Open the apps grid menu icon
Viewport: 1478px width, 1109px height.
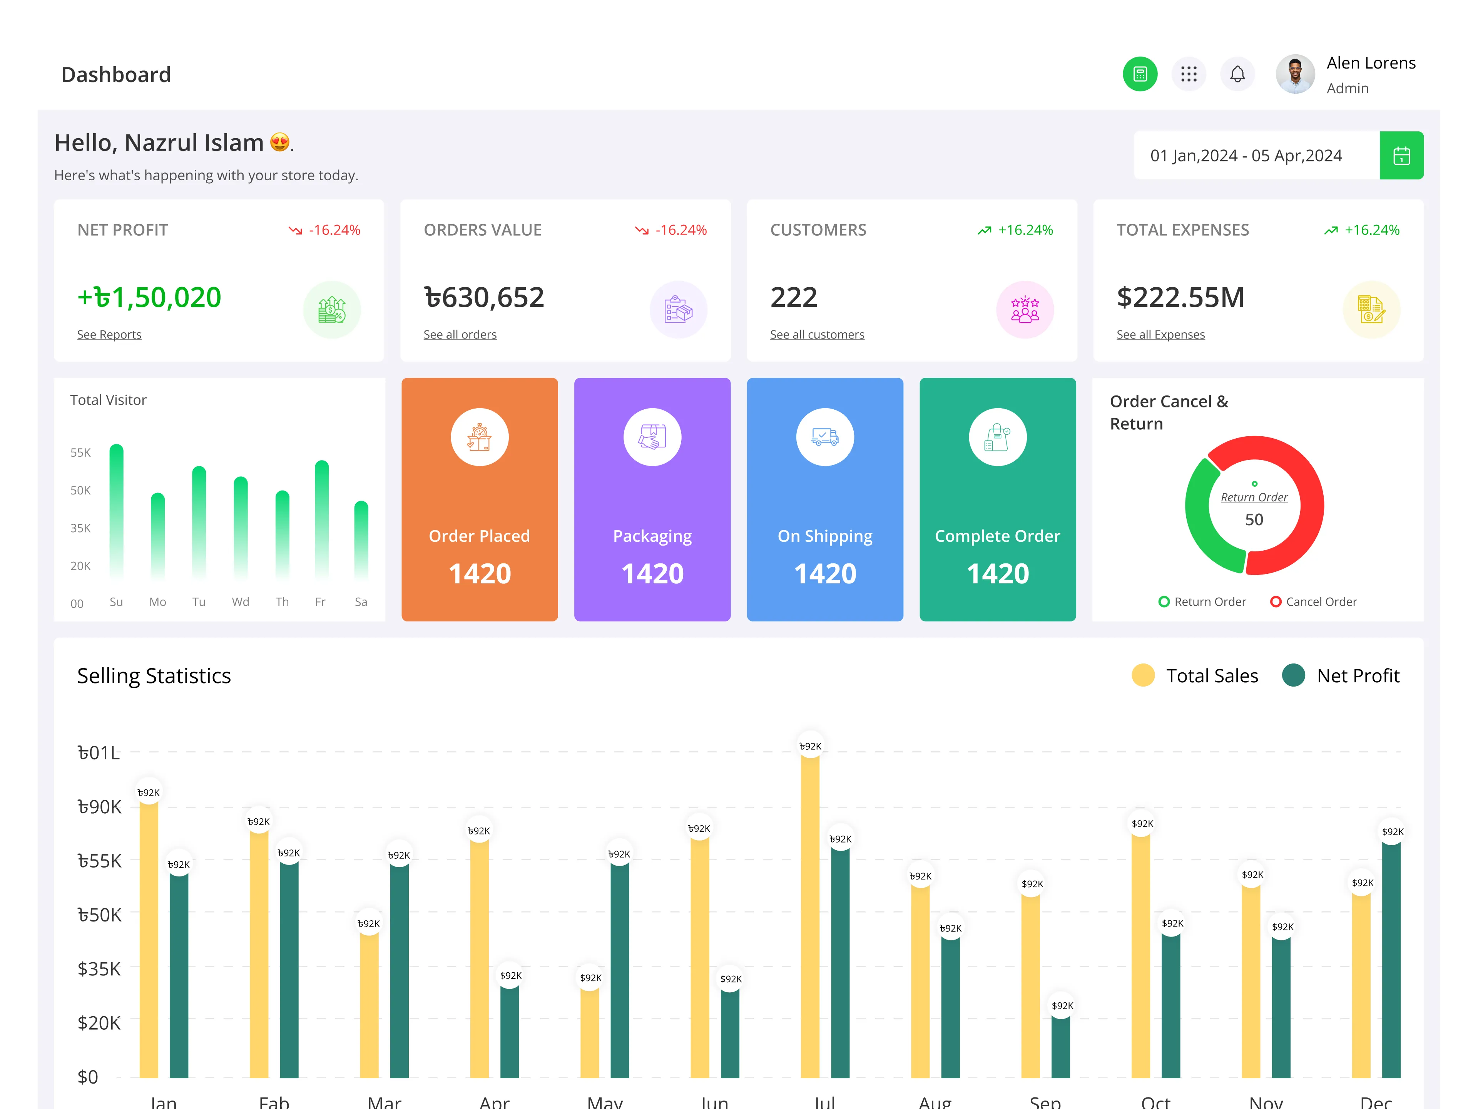point(1189,74)
